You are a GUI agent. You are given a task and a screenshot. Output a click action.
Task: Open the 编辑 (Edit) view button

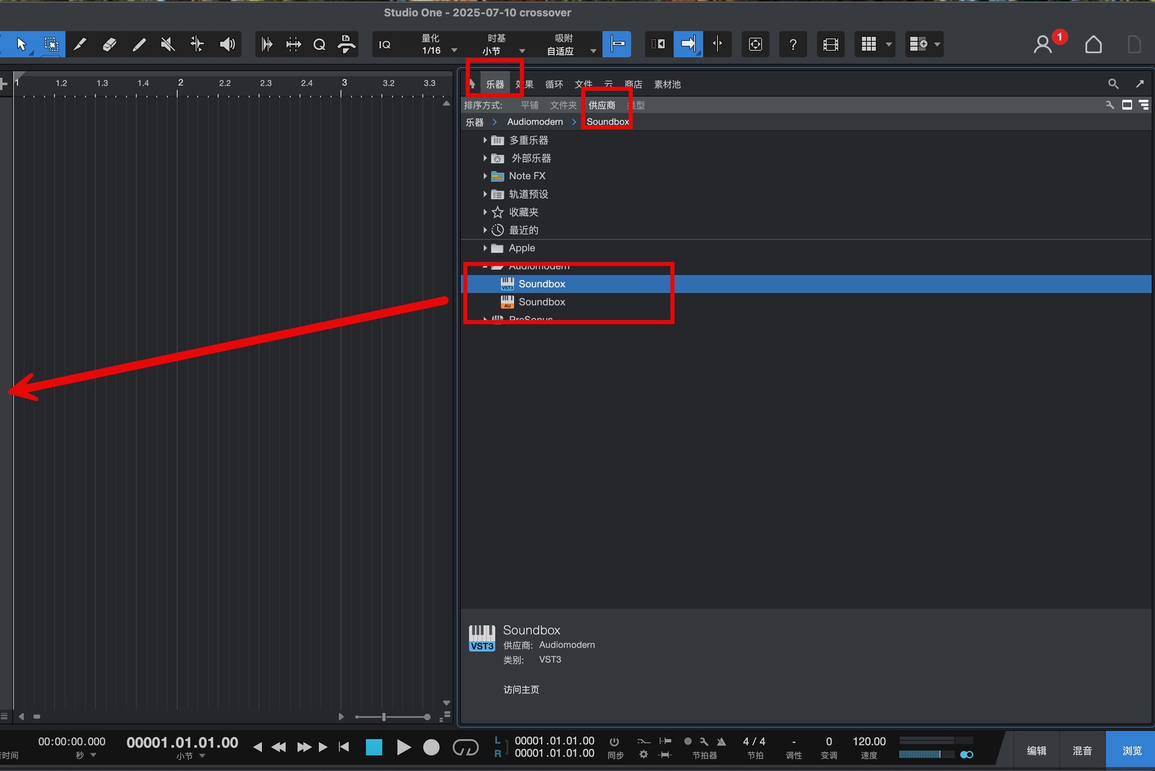(x=1036, y=751)
